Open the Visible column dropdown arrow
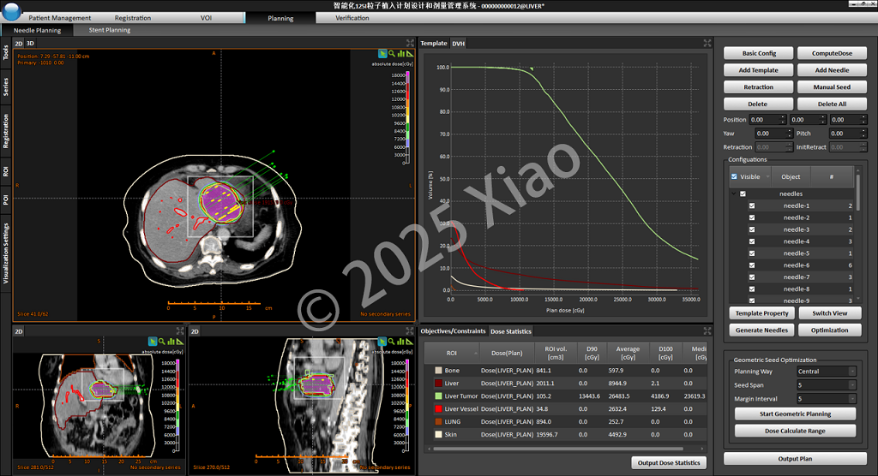 pos(767,176)
